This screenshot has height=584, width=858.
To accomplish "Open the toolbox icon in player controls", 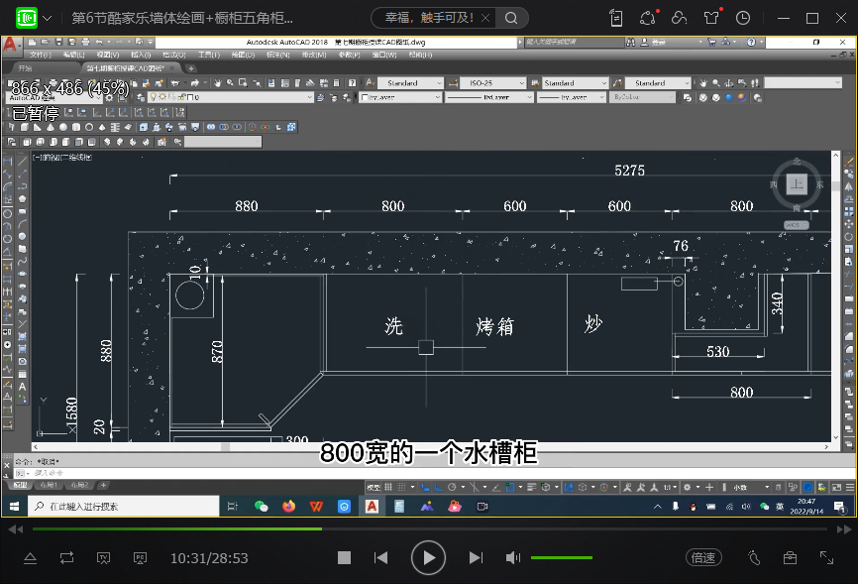I will (x=790, y=558).
